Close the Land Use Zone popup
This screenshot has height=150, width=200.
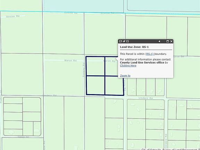(x=171, y=41)
